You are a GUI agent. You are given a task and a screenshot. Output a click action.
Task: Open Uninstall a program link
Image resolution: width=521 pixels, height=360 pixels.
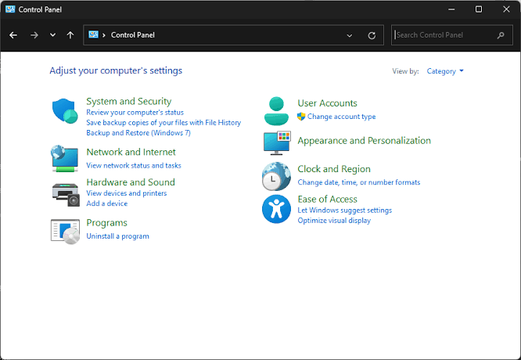point(117,236)
